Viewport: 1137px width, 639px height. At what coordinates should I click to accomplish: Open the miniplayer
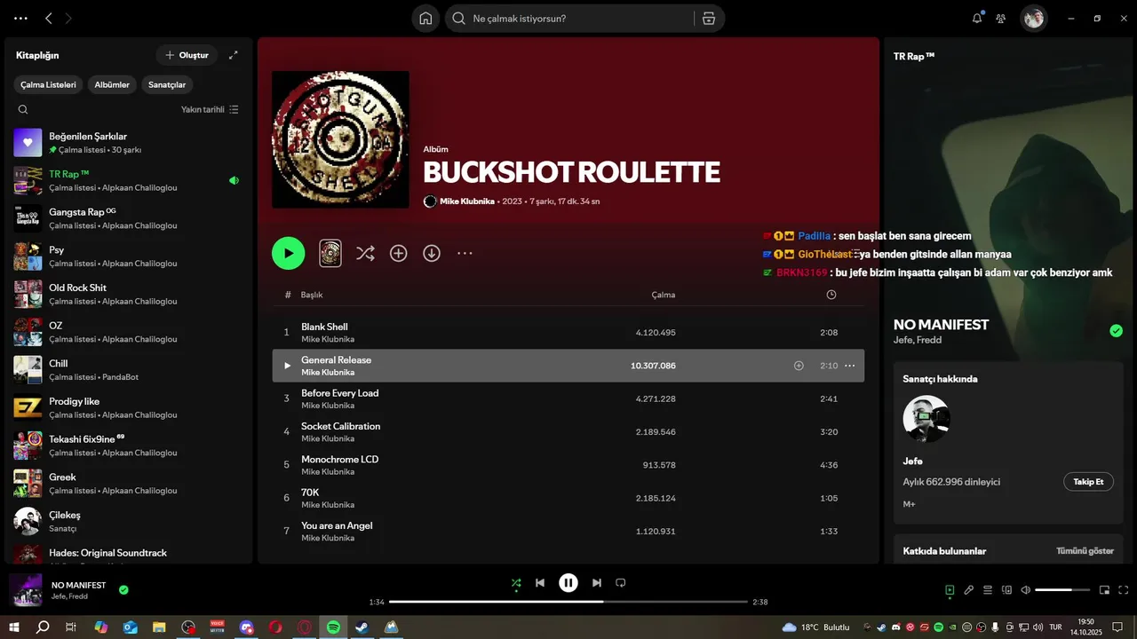1105,590
